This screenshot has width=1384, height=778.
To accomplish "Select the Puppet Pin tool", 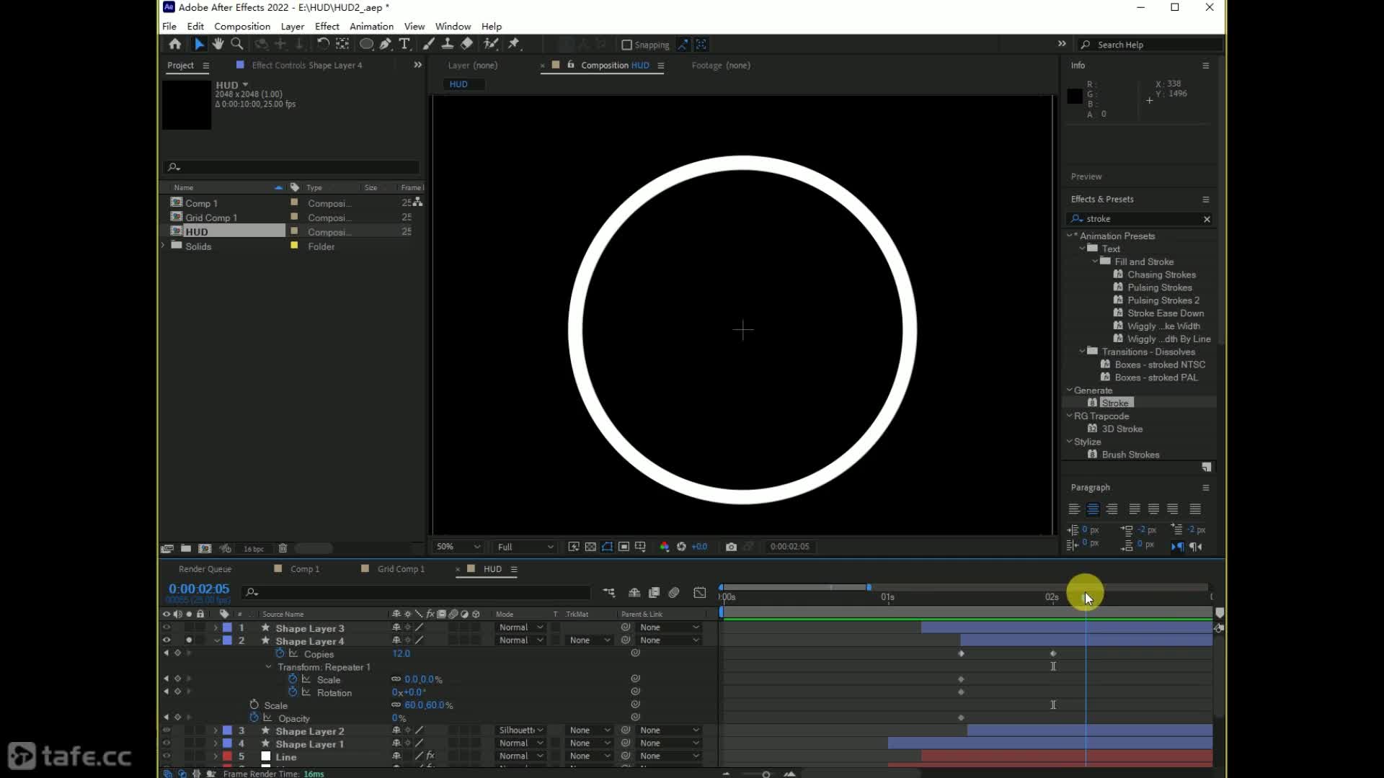I will click(514, 45).
